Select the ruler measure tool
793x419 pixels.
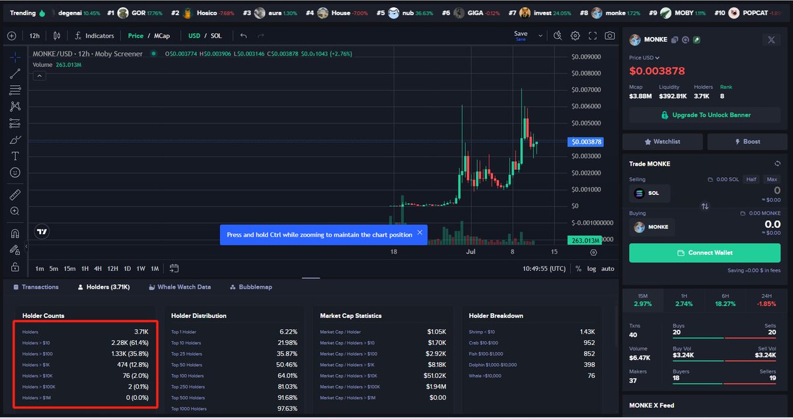[15, 194]
